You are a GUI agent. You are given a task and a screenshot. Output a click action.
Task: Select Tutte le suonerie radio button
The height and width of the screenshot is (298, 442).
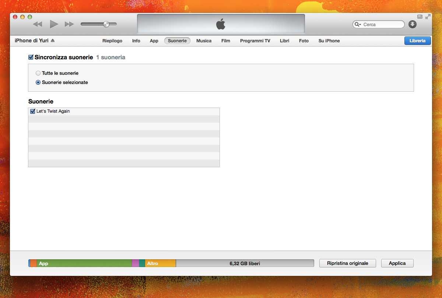click(x=38, y=73)
